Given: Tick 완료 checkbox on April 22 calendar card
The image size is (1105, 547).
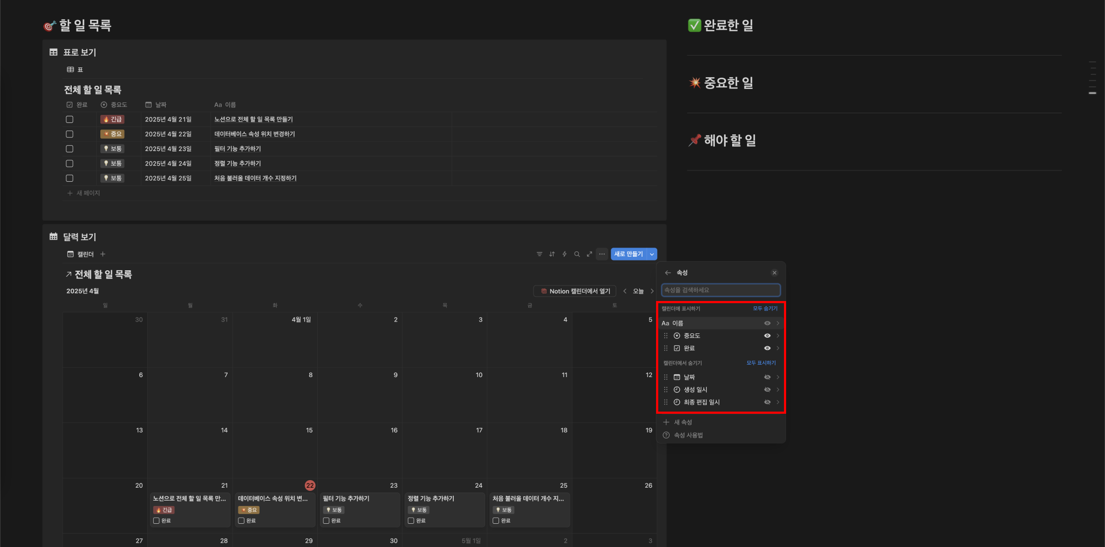Looking at the screenshot, I should 241,521.
